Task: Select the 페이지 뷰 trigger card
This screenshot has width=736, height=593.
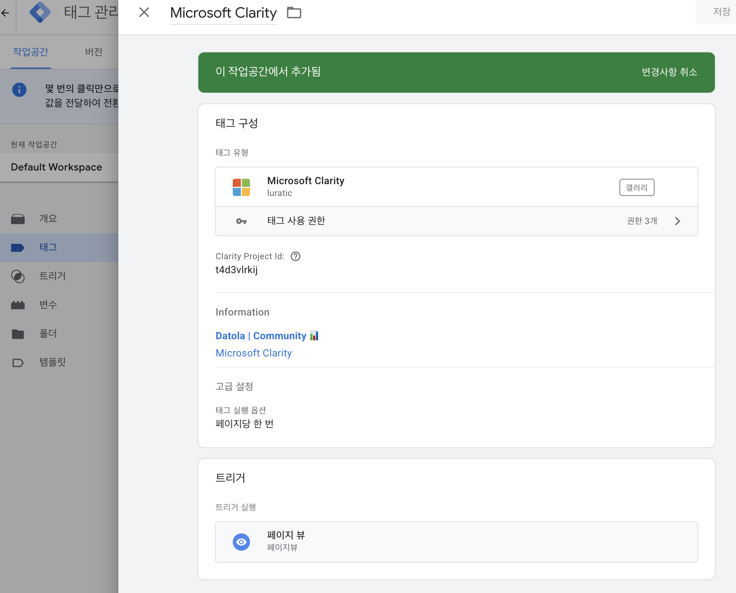Action: tap(456, 542)
